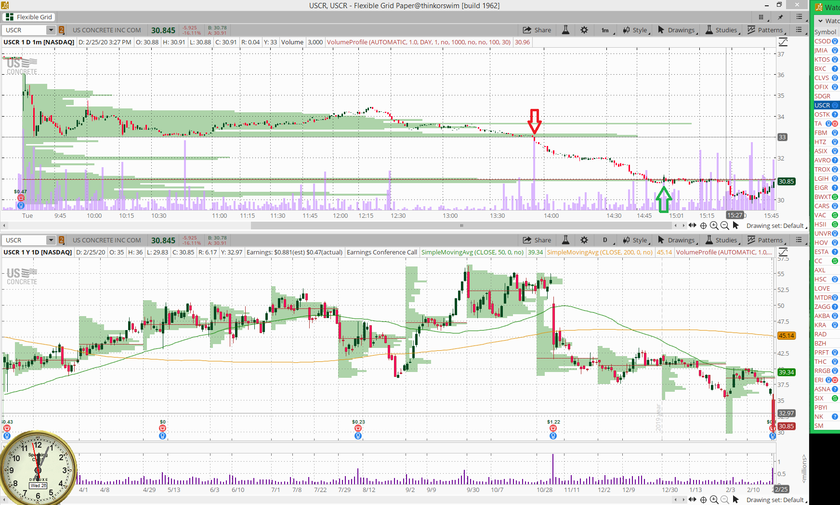Toggle upper chart price axis scale icon
The width and height of the screenshot is (840, 505).
click(783, 42)
